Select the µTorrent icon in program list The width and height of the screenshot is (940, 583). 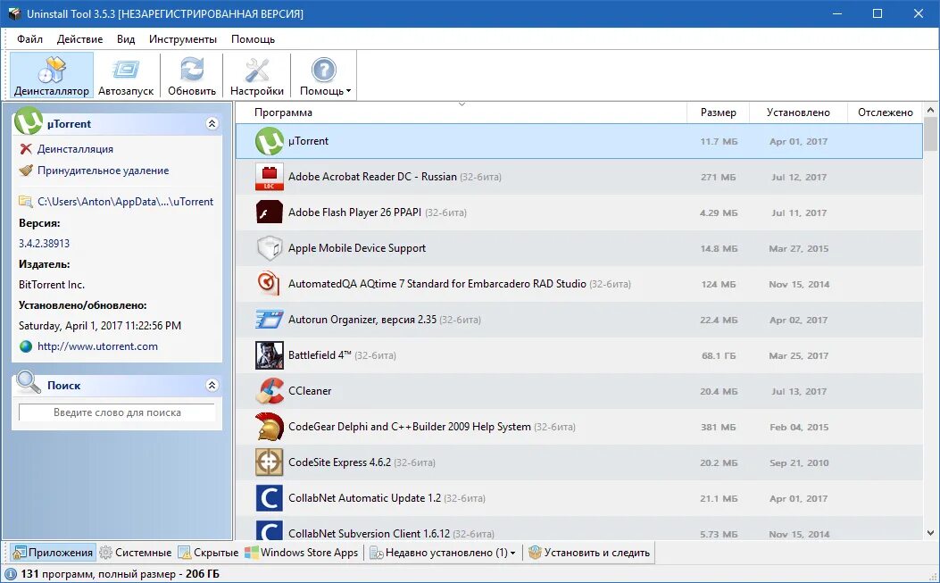[270, 142]
